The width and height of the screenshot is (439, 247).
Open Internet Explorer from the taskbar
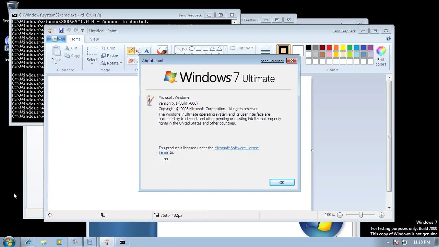point(28,242)
